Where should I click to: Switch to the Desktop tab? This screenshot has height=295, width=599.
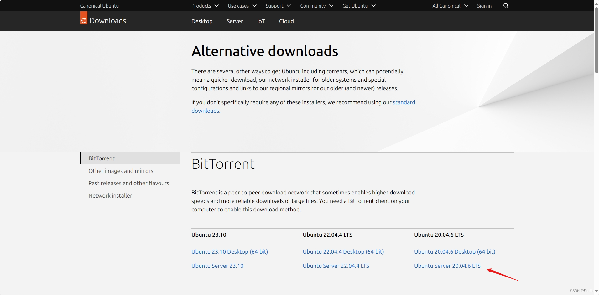click(x=202, y=21)
